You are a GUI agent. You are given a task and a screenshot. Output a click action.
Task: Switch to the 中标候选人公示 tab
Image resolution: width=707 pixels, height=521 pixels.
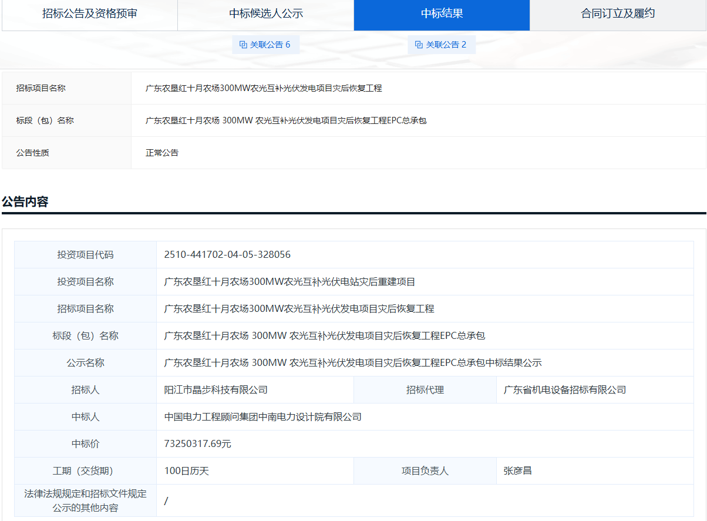point(265,14)
